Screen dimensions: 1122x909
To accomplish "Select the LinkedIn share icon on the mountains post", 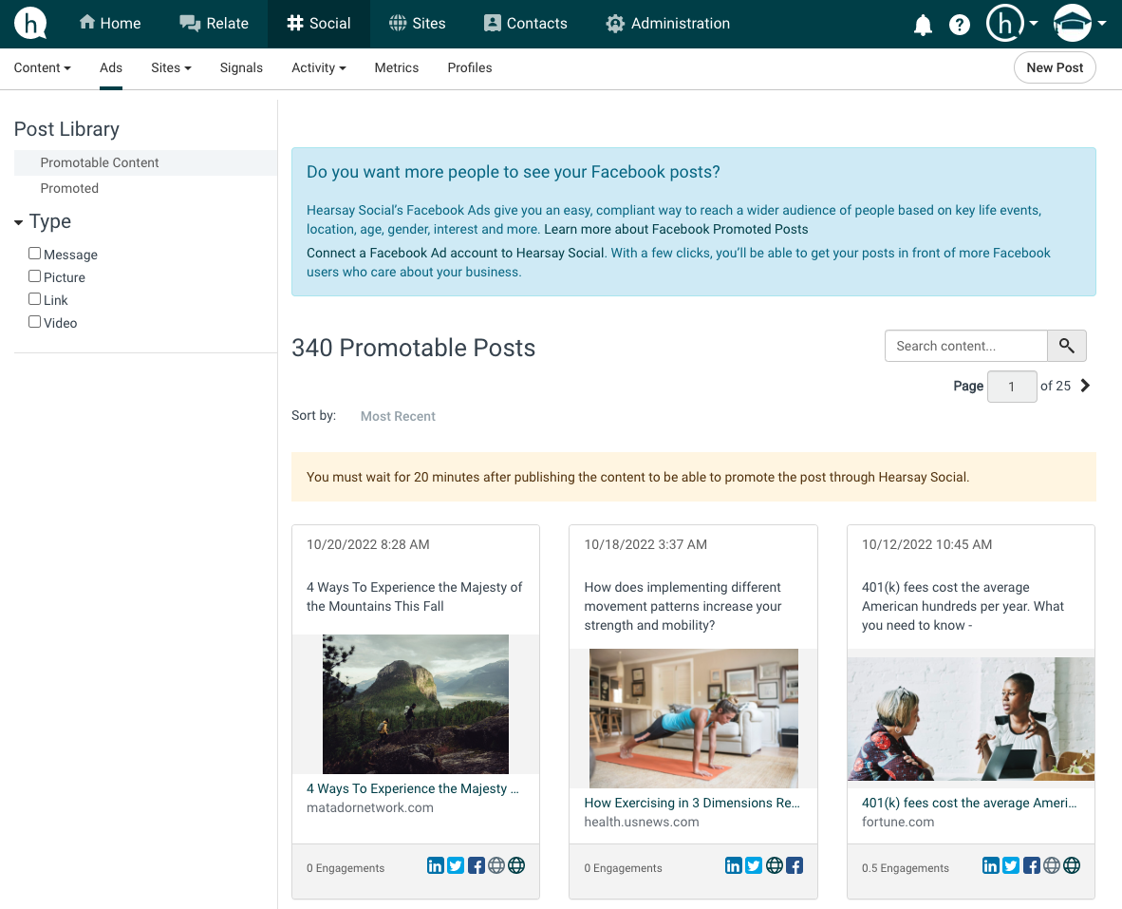I will click(x=435, y=865).
